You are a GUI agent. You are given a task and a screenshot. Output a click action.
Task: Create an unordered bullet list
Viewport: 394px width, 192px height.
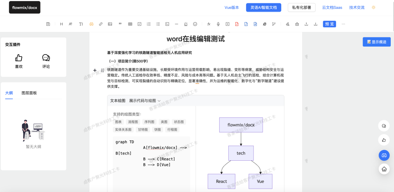pyautogui.click(x=158, y=24)
